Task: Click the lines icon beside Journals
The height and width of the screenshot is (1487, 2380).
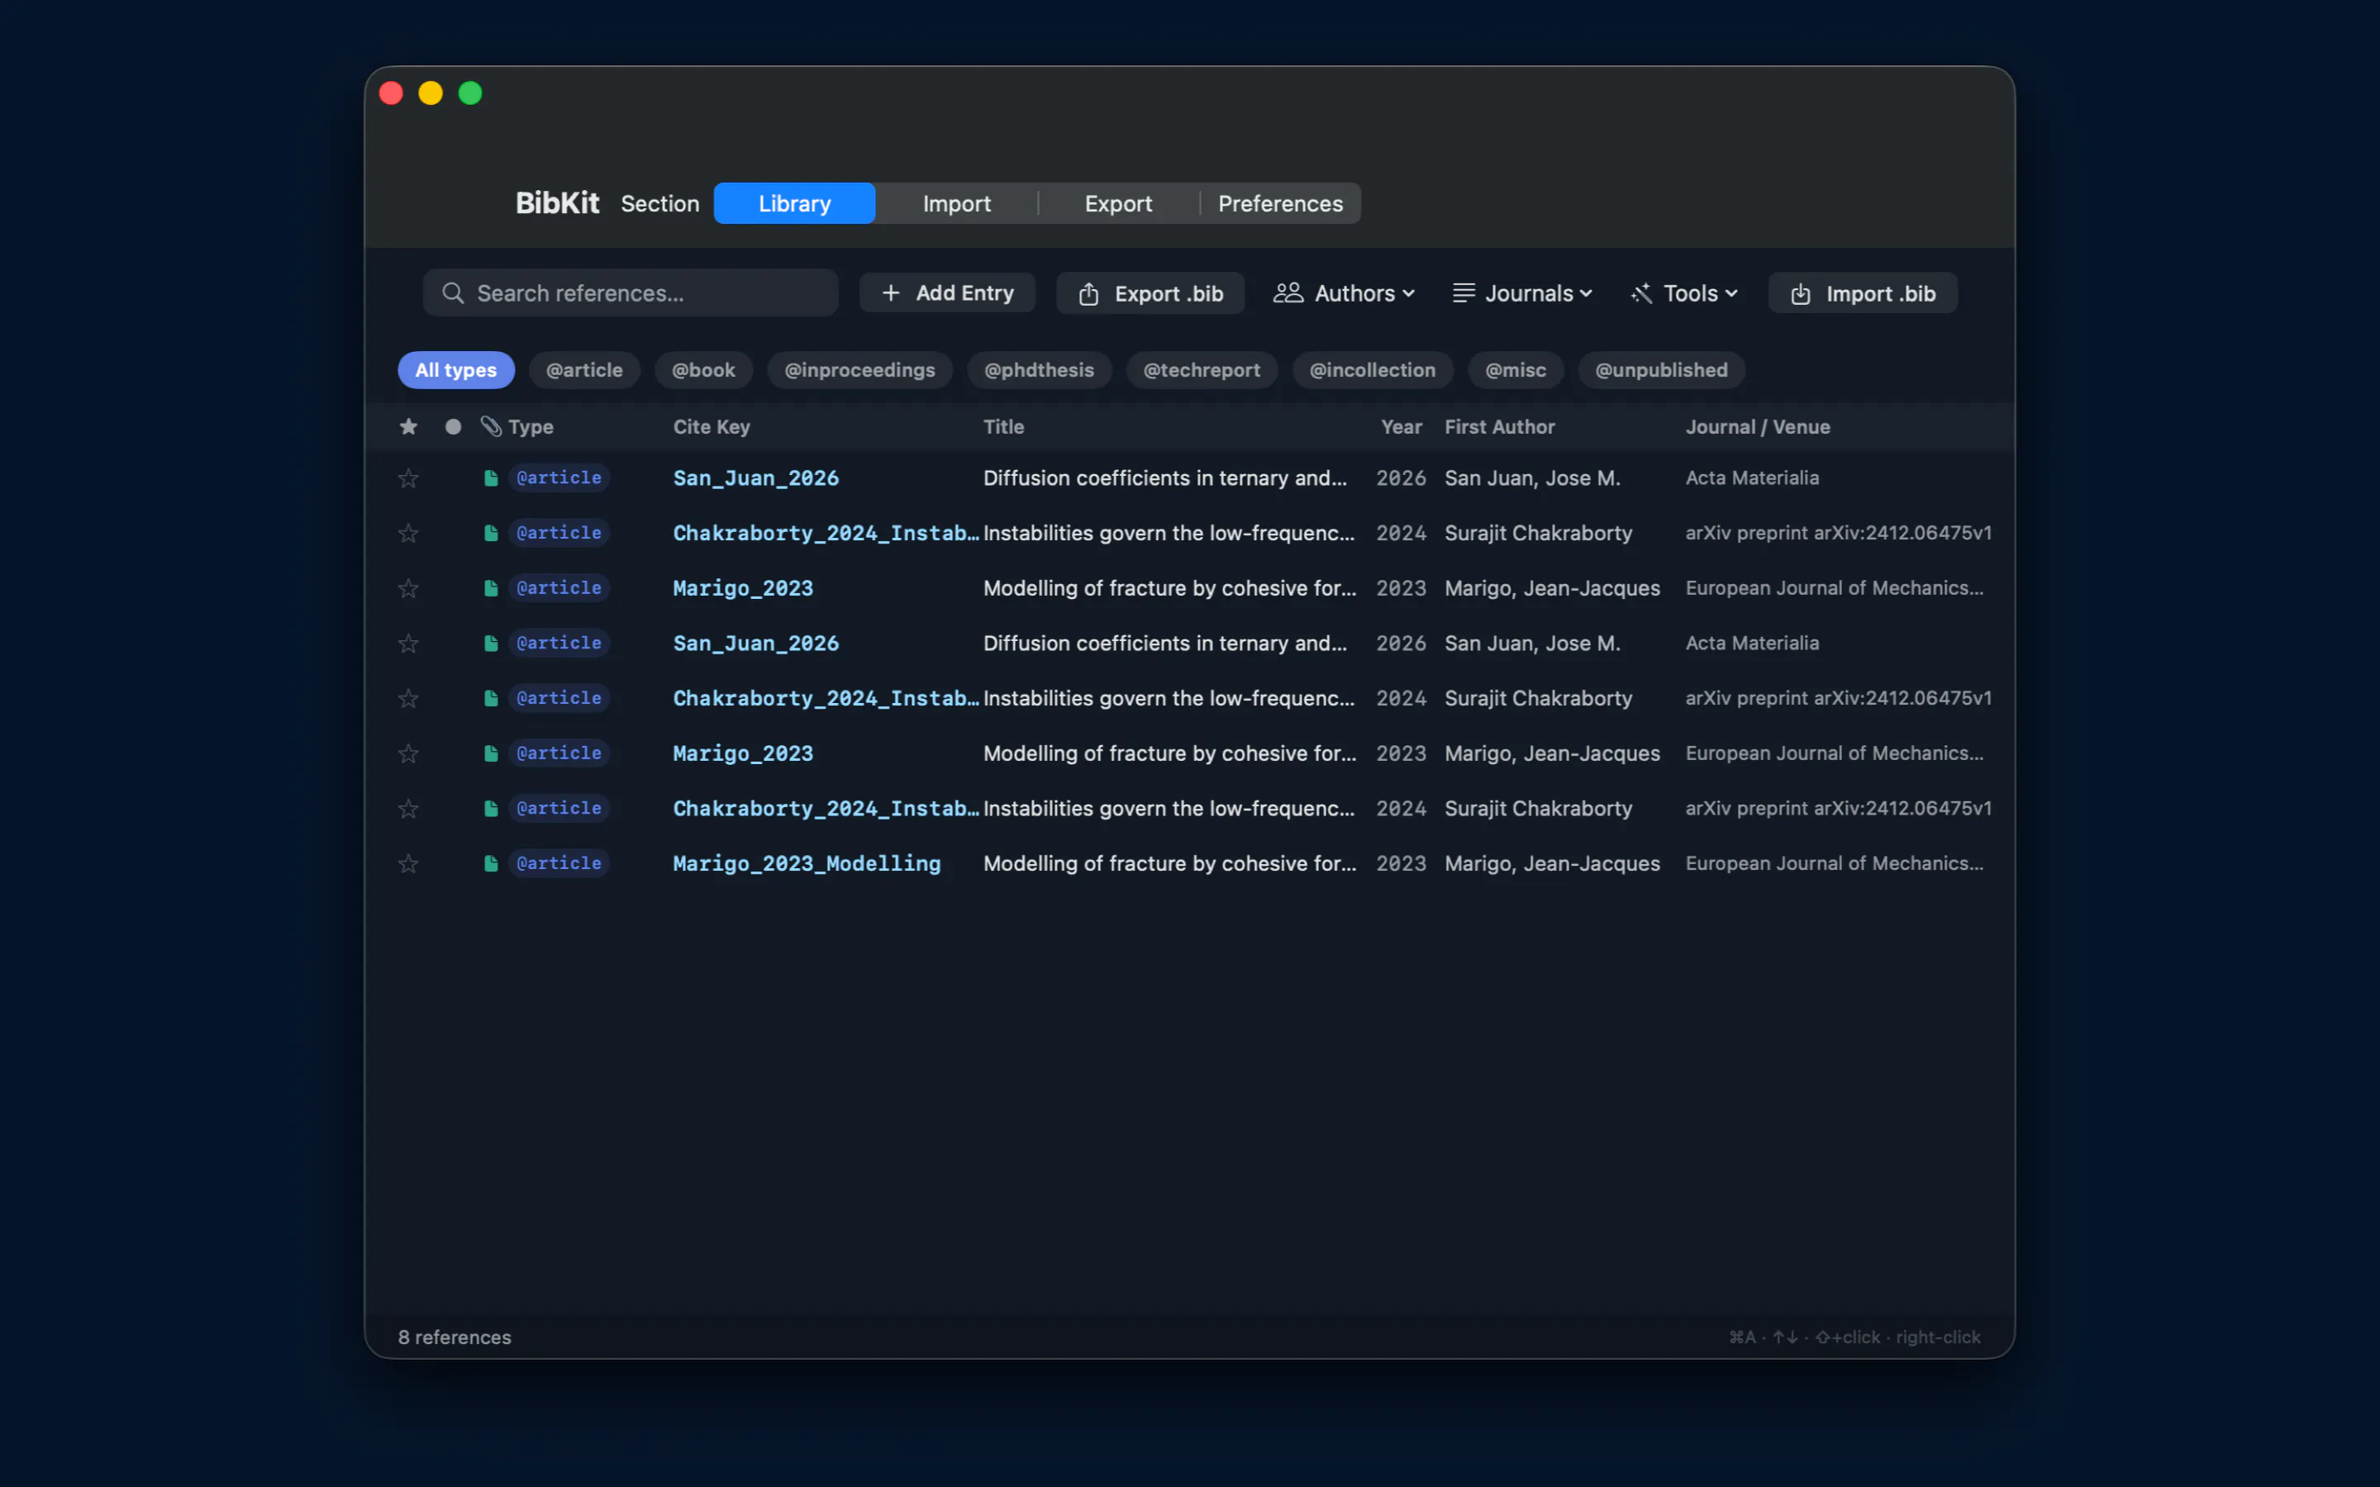Action: point(1464,293)
